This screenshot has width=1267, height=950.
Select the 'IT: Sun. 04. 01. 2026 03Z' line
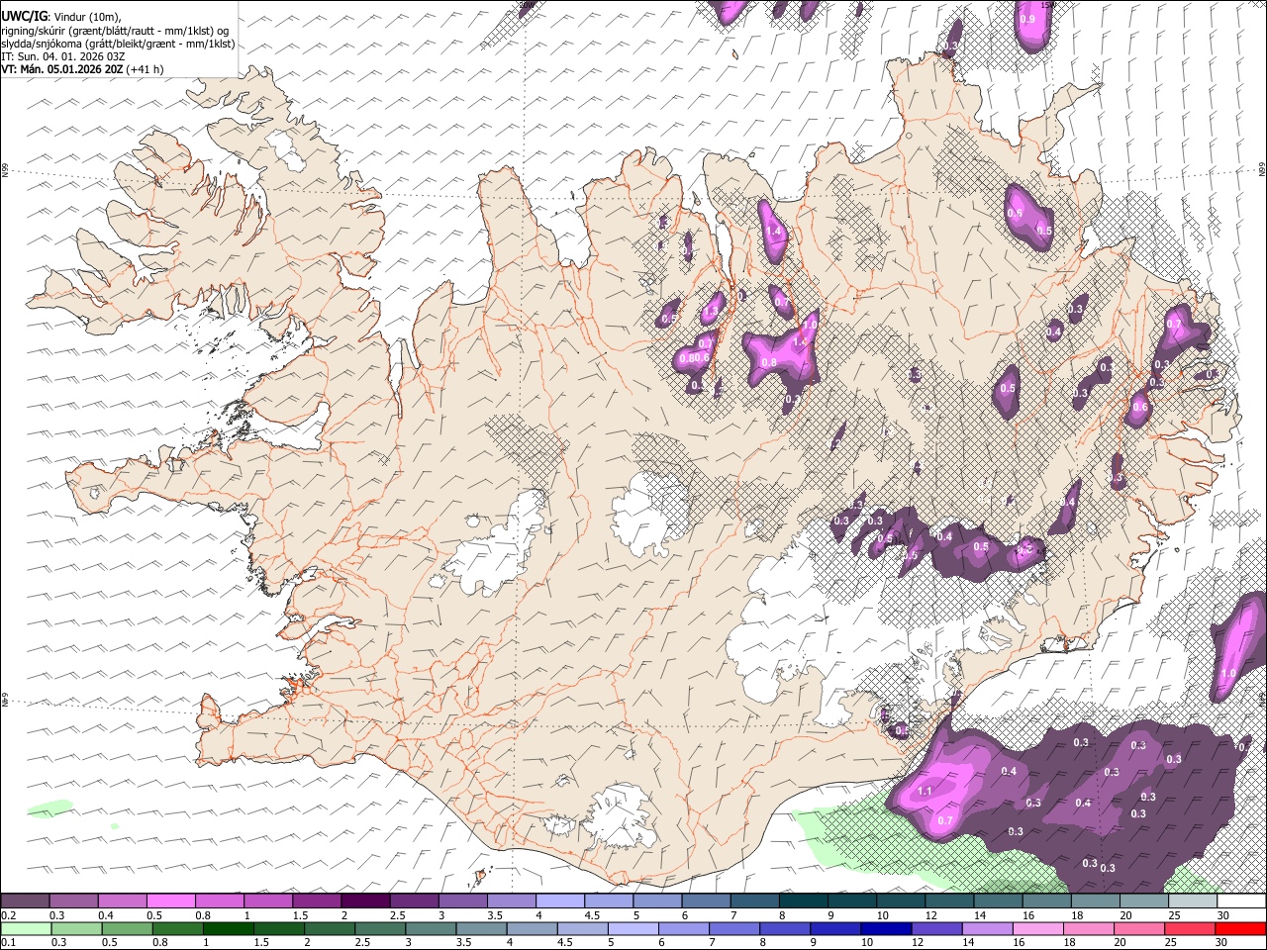[63, 56]
